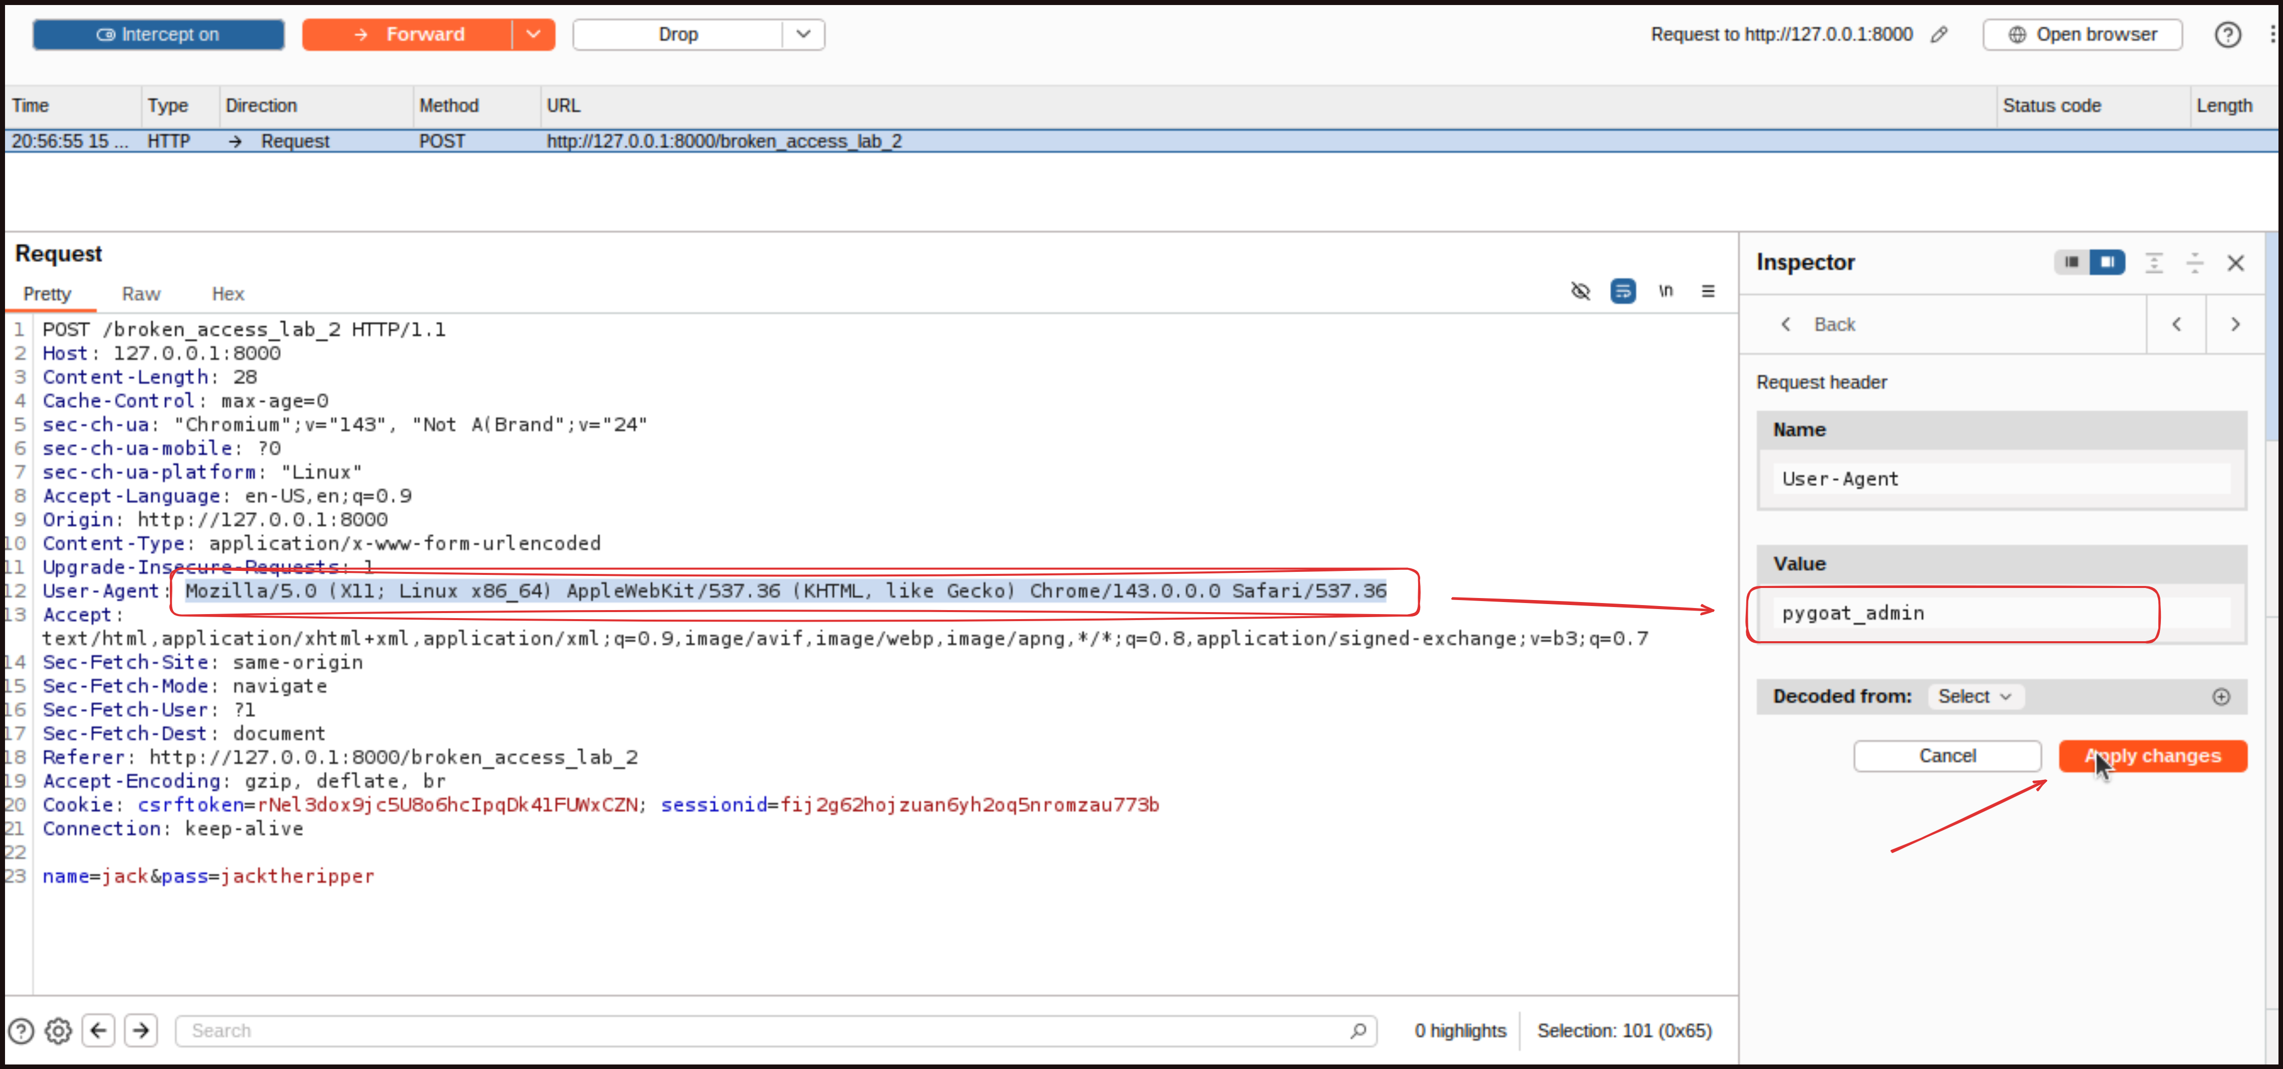The height and width of the screenshot is (1069, 2283).
Task: Add a decoding step plus icon
Action: coord(2221,697)
